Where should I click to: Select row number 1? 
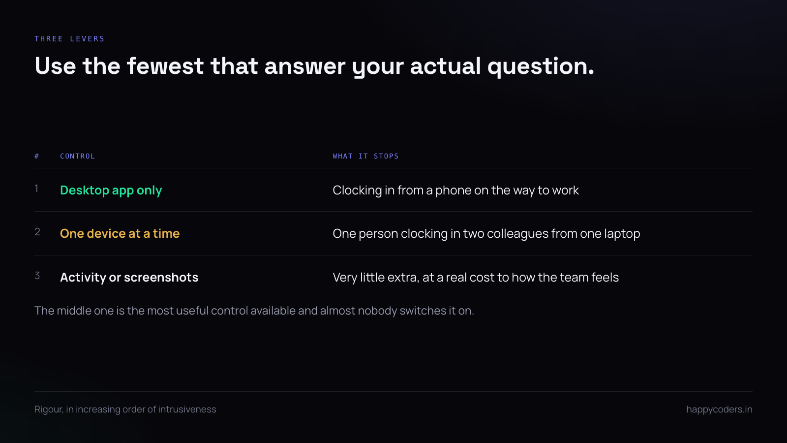coord(36,189)
